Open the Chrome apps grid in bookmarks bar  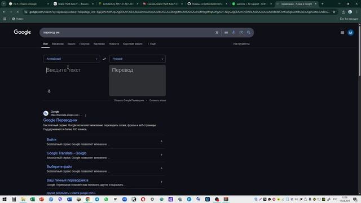(x=5, y=19)
